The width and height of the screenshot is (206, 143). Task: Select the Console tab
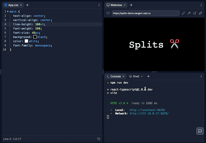115,76
